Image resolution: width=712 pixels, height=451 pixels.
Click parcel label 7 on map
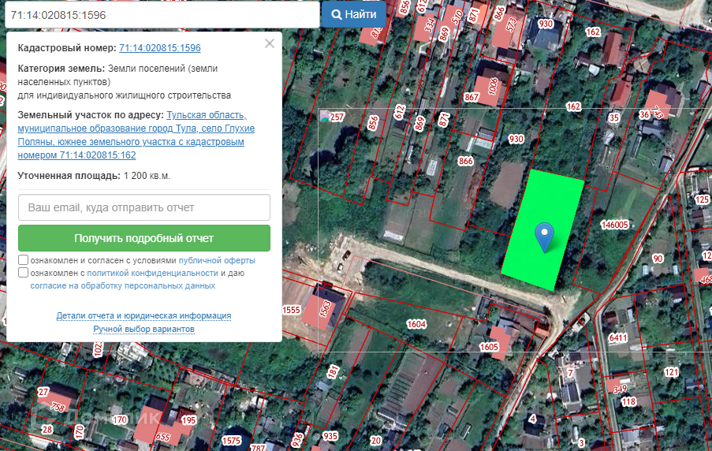pos(571,373)
